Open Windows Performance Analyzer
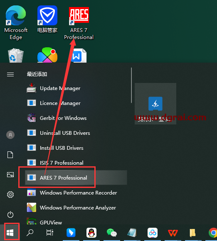 tap(76, 207)
